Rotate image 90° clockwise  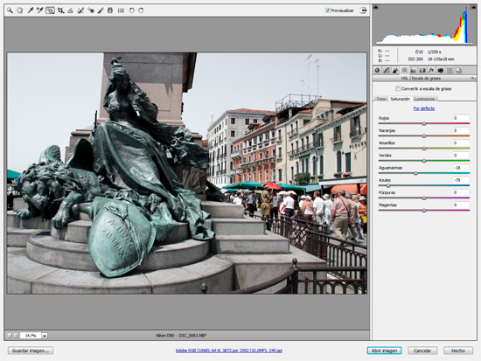pos(141,10)
